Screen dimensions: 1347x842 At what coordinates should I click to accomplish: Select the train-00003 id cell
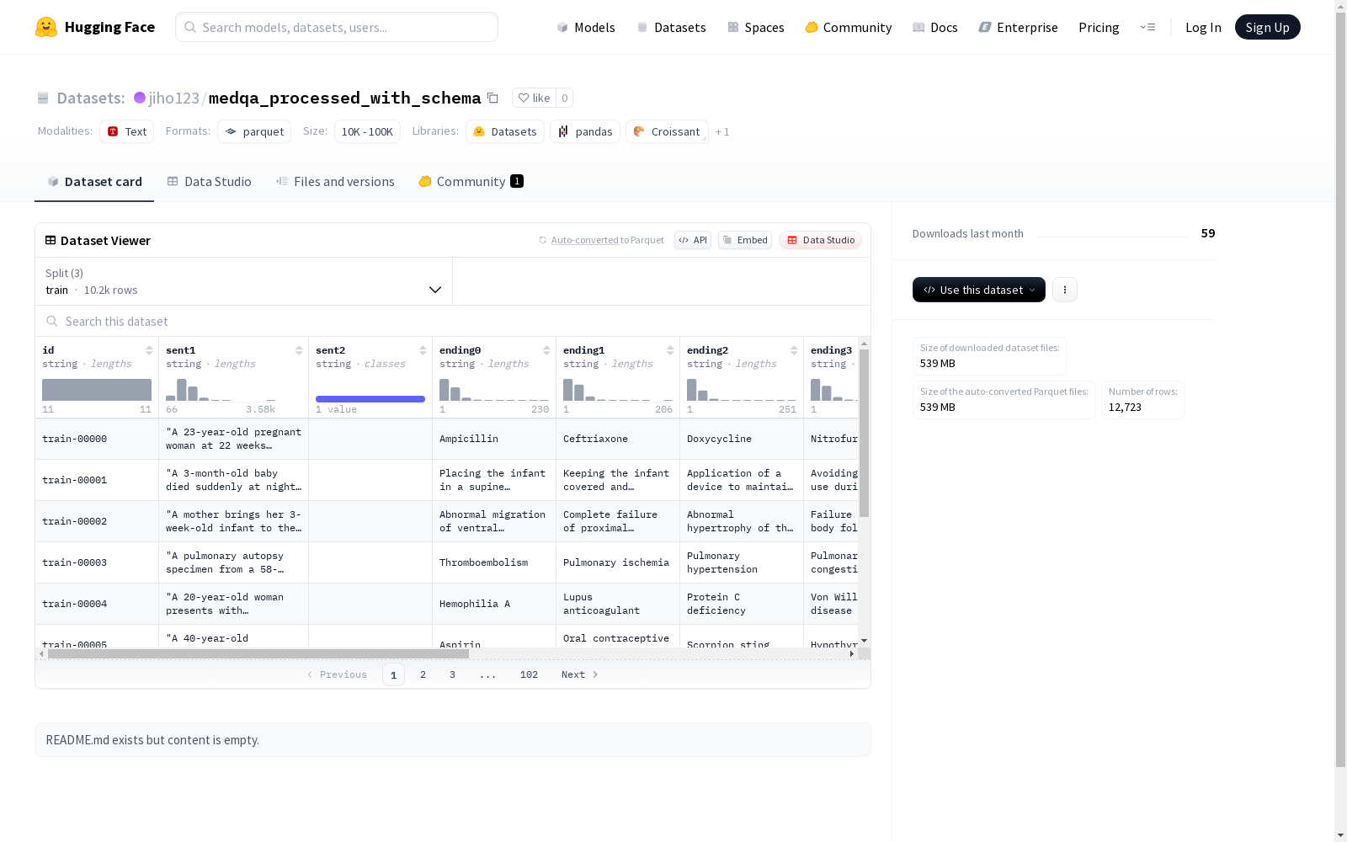point(97,562)
